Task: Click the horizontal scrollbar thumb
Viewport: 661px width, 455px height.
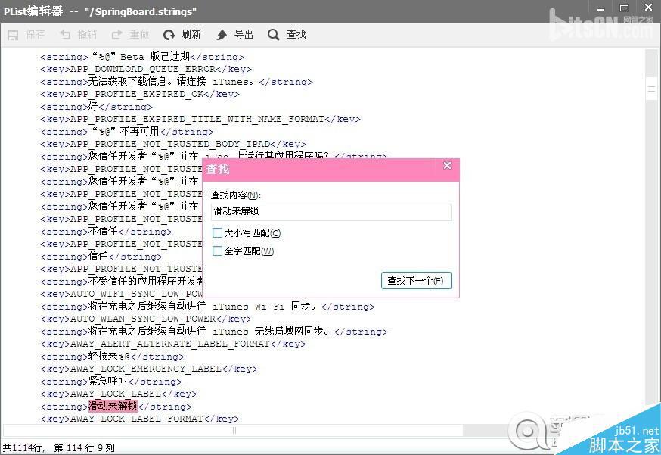Action: (233, 430)
